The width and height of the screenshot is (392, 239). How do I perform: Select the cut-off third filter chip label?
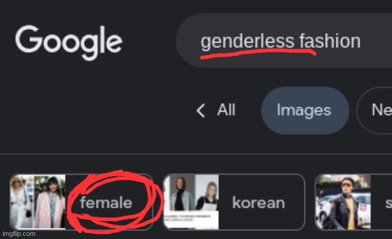388,203
